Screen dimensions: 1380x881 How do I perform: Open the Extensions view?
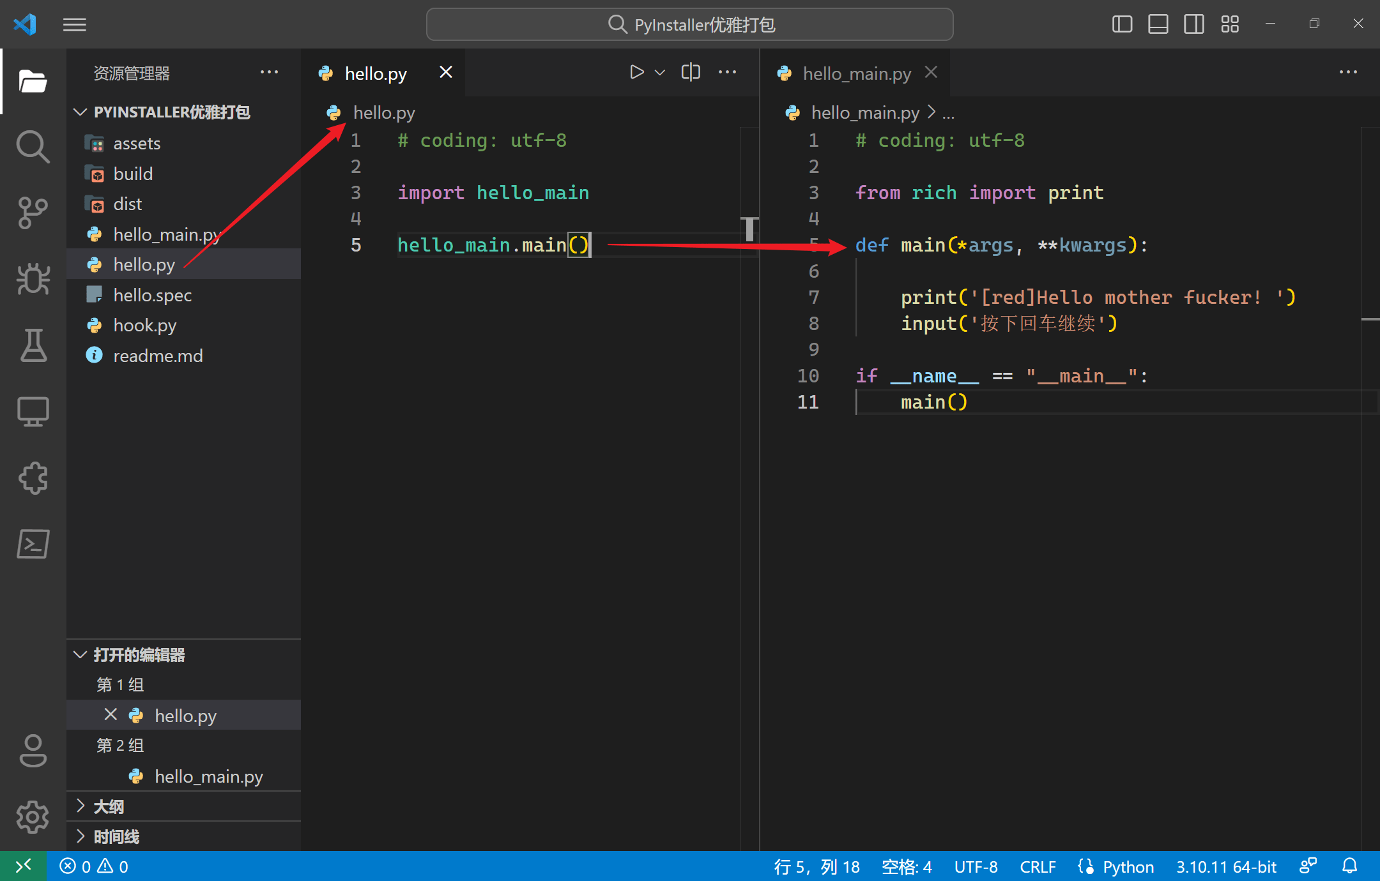click(33, 478)
